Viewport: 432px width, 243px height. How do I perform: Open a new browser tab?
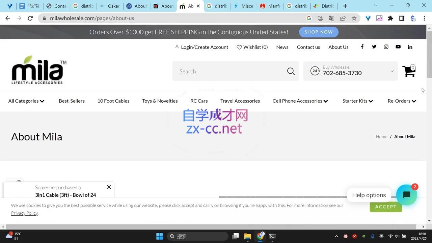(x=345, y=6)
